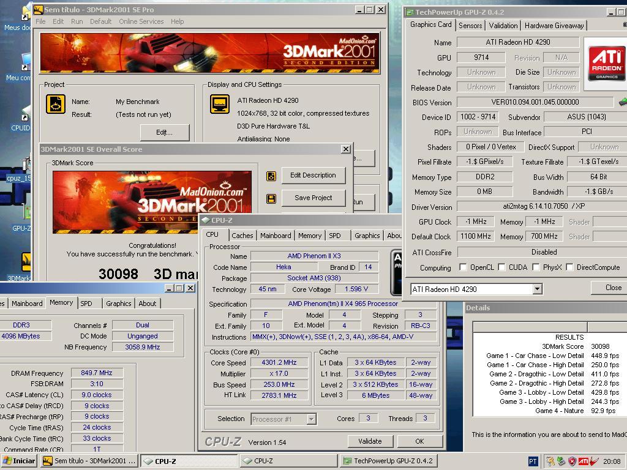627x470 pixels.
Task: Click the PT language indicator in tray
Action: click(x=533, y=461)
